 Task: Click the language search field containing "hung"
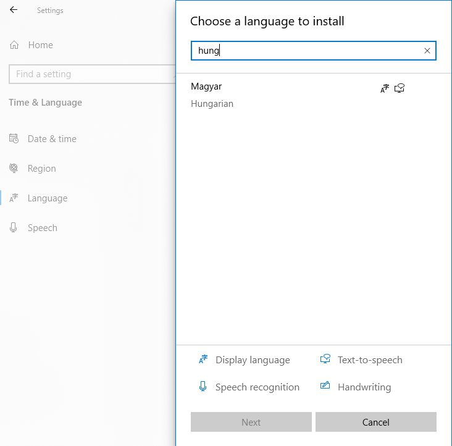tap(306, 51)
